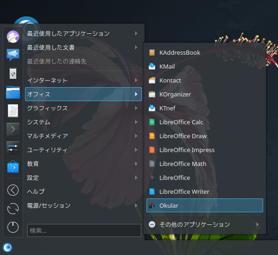Open the System Settings sliders icon
Viewport: 278px width, 255px height.
pos(13,148)
